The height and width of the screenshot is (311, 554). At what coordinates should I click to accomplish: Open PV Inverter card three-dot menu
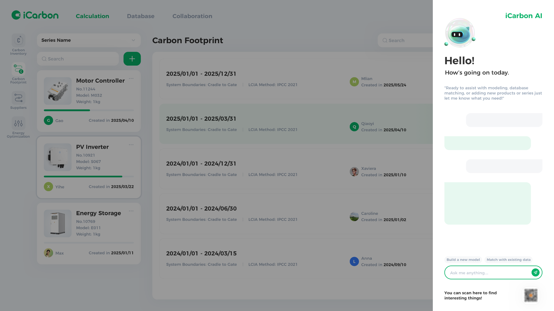point(131,145)
